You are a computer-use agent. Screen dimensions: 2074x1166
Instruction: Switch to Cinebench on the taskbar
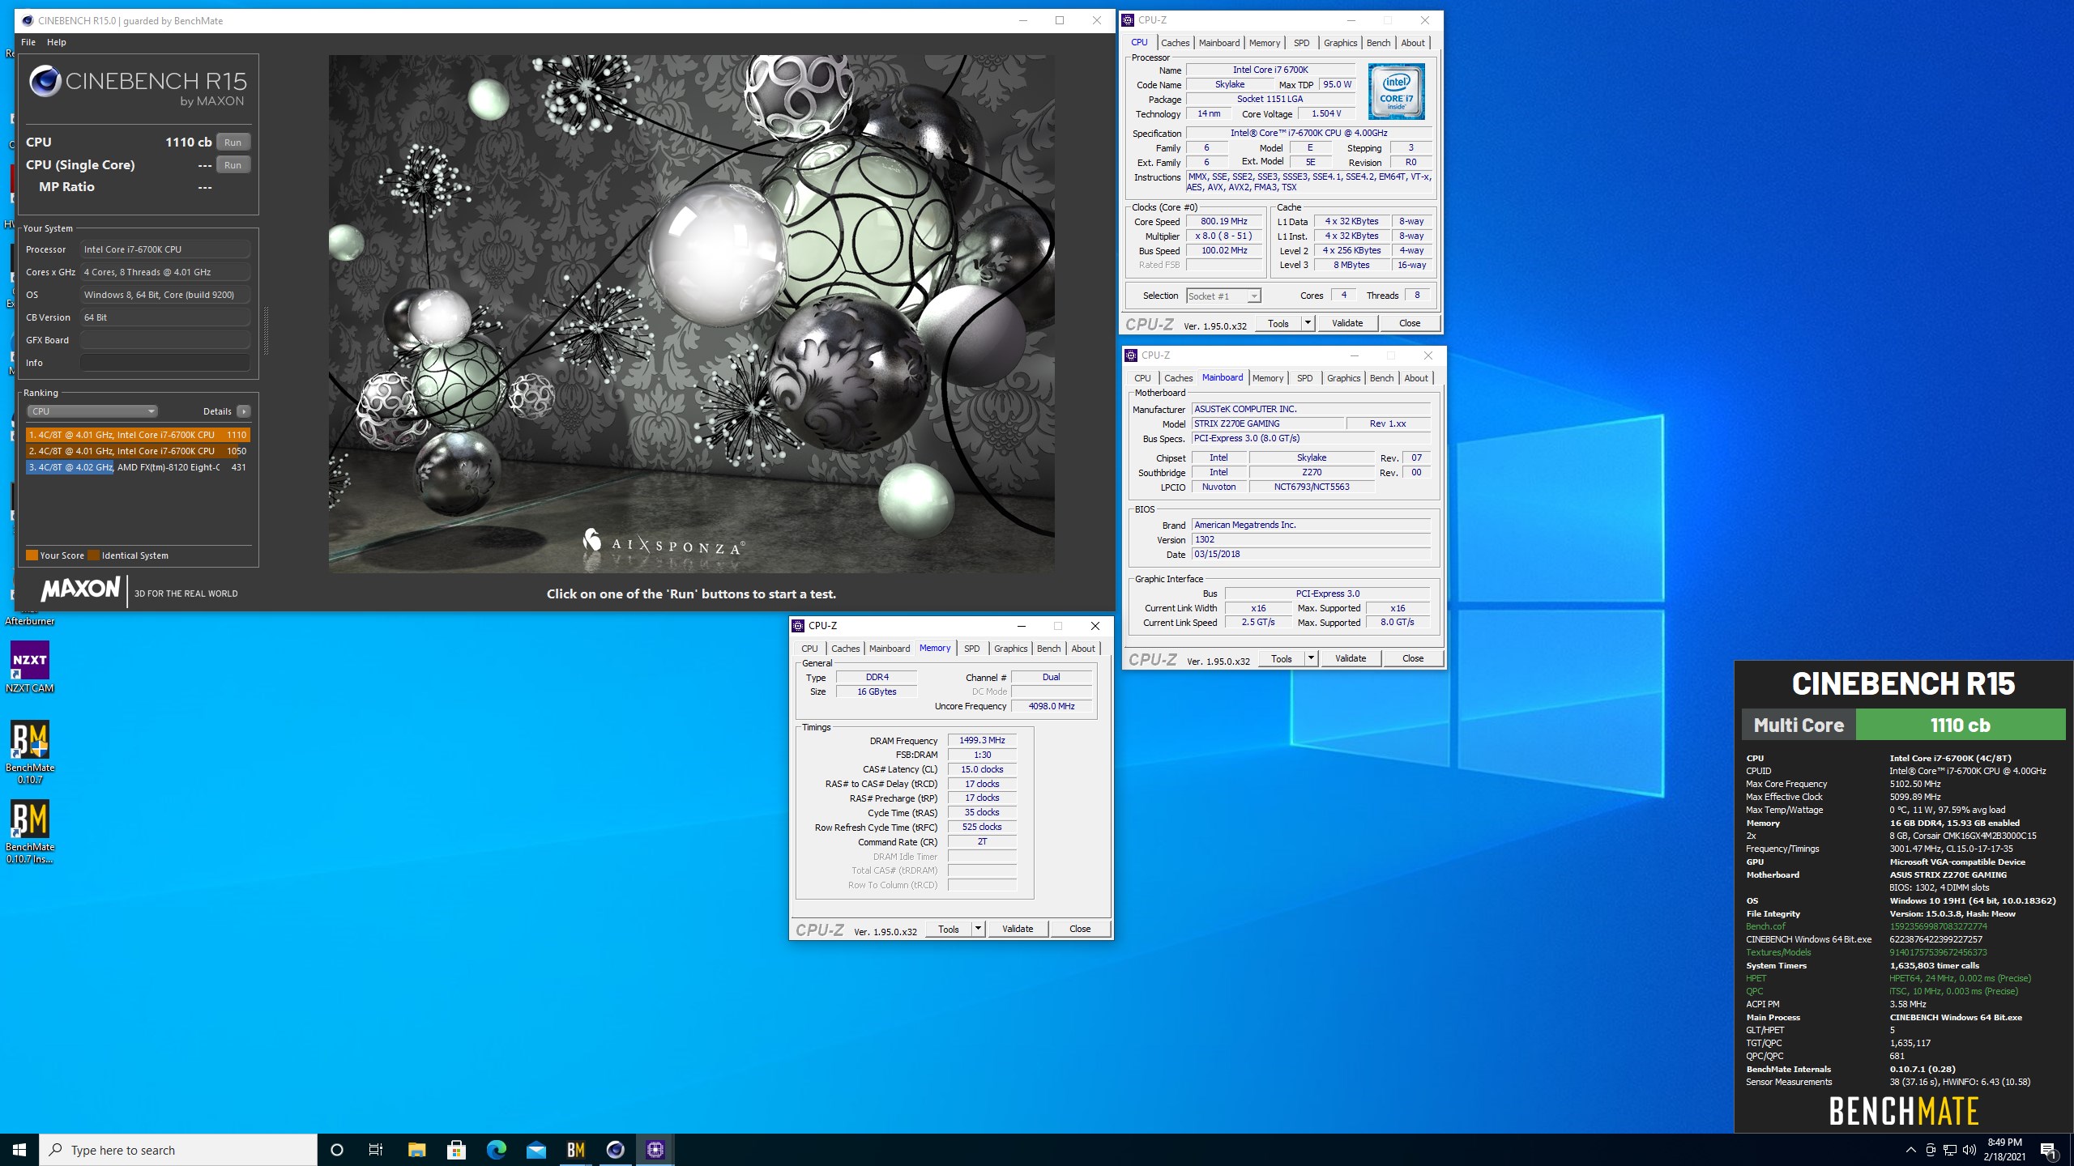(615, 1150)
